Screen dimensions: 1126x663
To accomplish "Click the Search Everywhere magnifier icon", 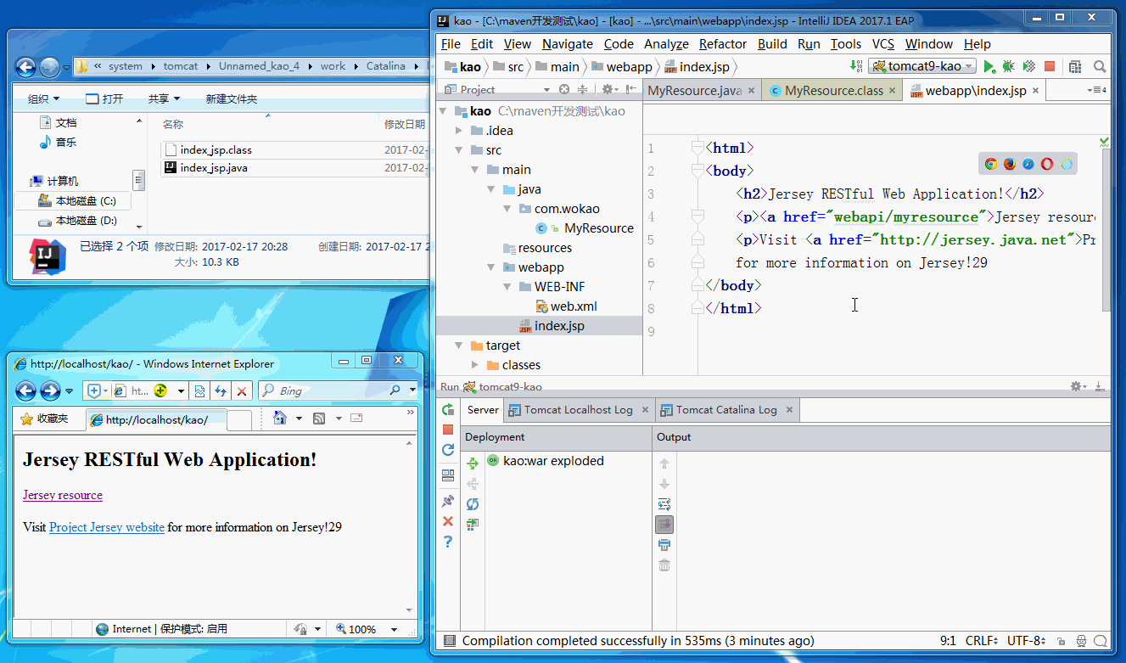I will pyautogui.click(x=1100, y=66).
